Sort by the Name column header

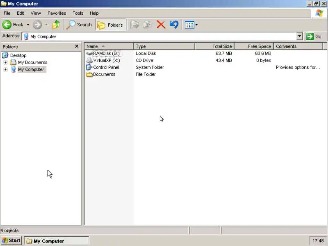(x=109, y=46)
